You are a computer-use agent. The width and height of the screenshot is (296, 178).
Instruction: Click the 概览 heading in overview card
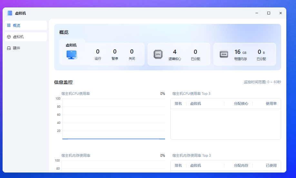[x=64, y=32]
